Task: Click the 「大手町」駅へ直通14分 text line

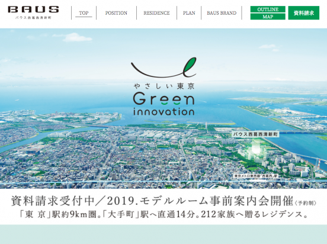Action: pyautogui.click(x=163, y=214)
